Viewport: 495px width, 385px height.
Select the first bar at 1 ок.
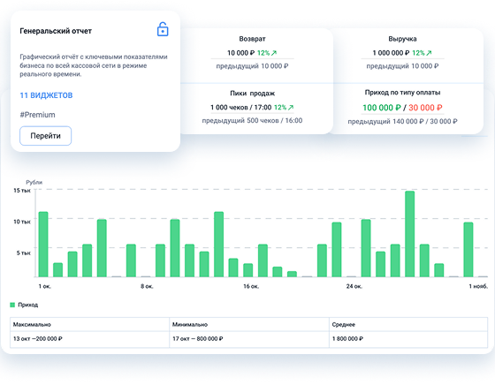pos(43,245)
